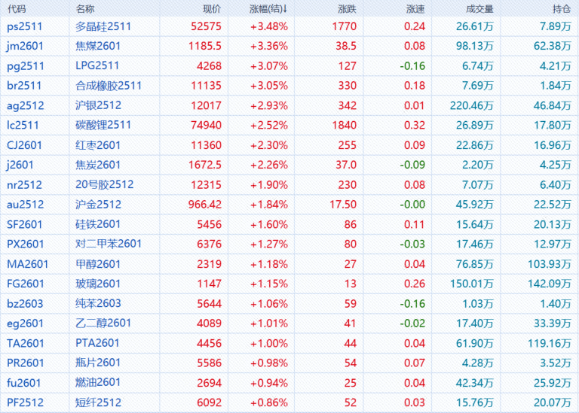Viewport: 579px width, 413px height.
Task: Sort by 涨幅(结) column header
Action: tap(268, 8)
